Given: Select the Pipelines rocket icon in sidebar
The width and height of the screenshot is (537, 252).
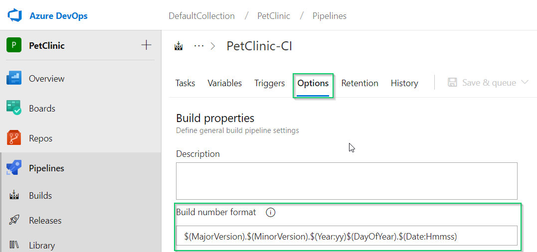Looking at the screenshot, I should coord(14,168).
